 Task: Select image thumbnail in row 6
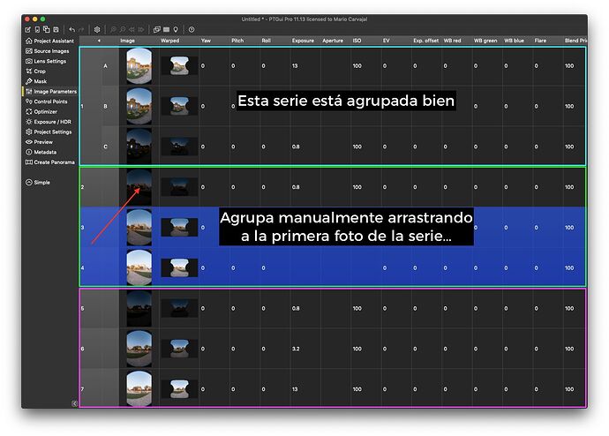[139, 349]
